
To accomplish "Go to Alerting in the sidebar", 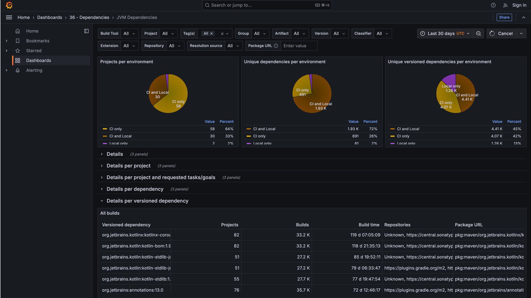I will [34, 70].
